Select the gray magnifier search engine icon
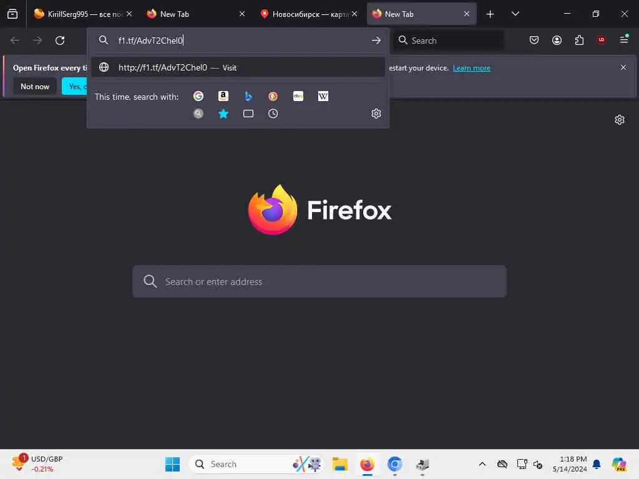 pos(198,114)
